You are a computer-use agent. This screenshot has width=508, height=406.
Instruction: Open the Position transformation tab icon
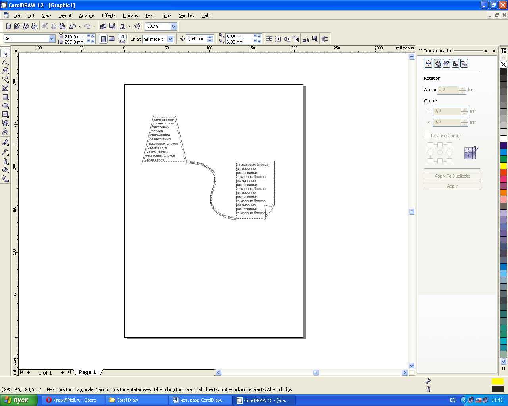point(428,63)
